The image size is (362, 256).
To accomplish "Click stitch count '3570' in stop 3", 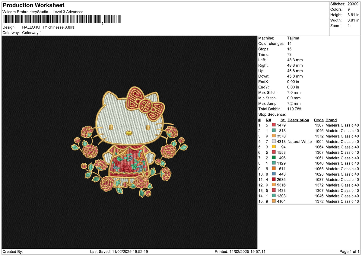I will pyautogui.click(x=281, y=136).
